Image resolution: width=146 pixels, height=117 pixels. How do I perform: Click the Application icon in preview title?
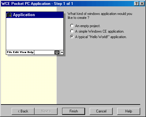click(9, 15)
